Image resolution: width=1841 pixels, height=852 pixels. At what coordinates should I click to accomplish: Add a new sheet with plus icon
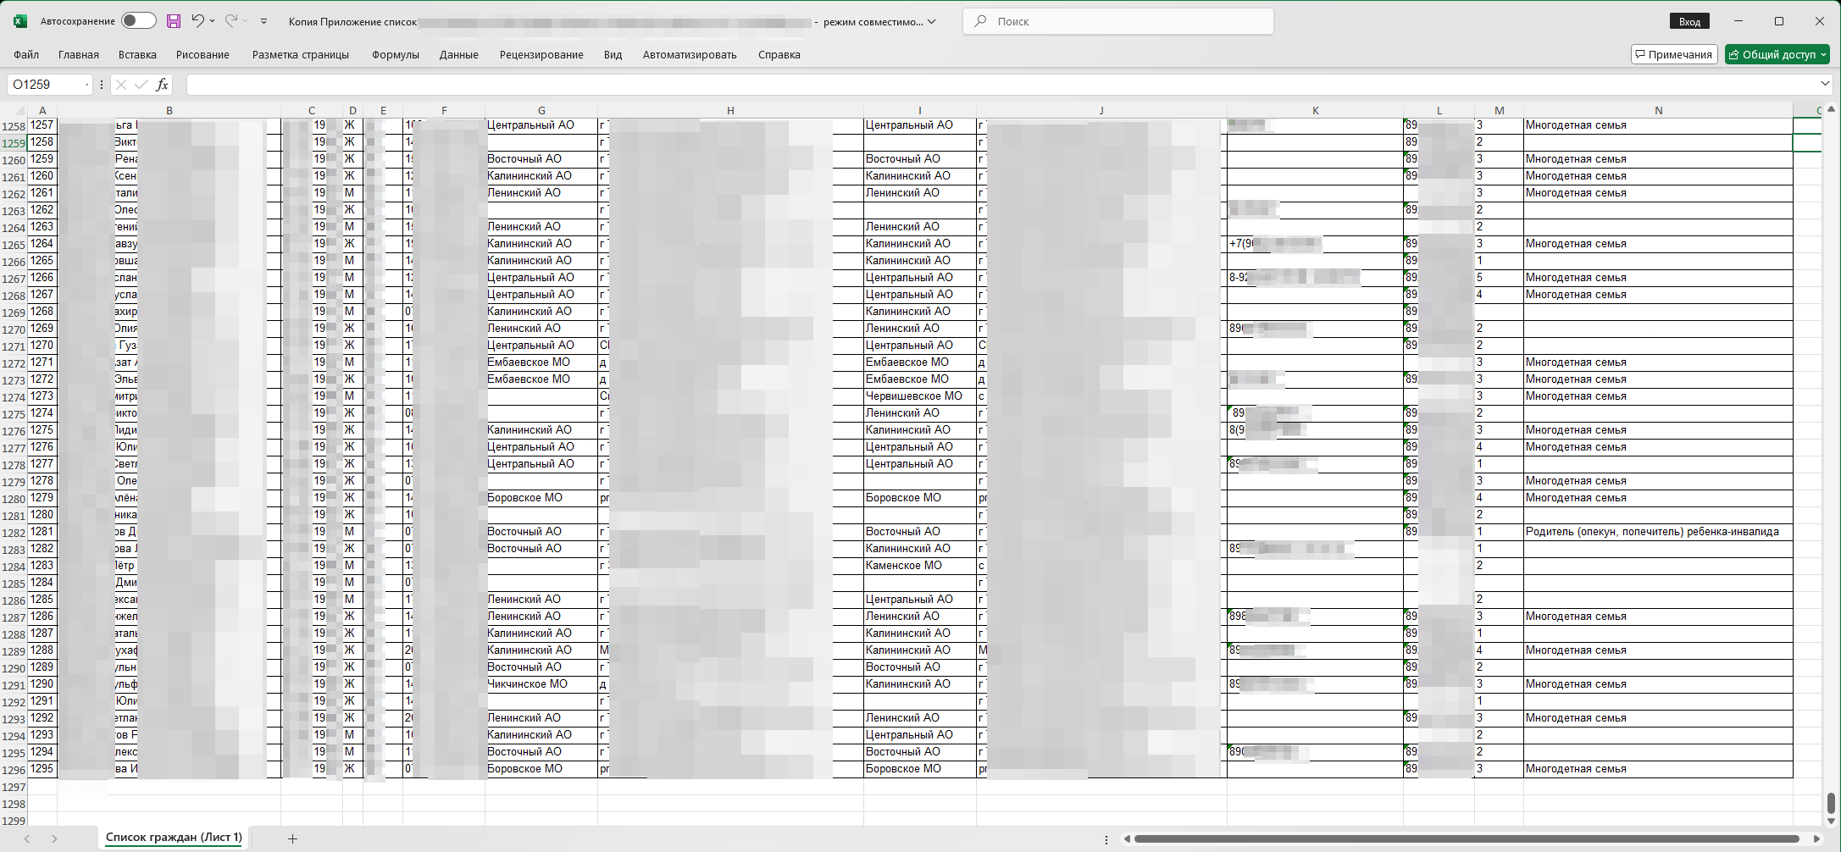click(x=292, y=838)
